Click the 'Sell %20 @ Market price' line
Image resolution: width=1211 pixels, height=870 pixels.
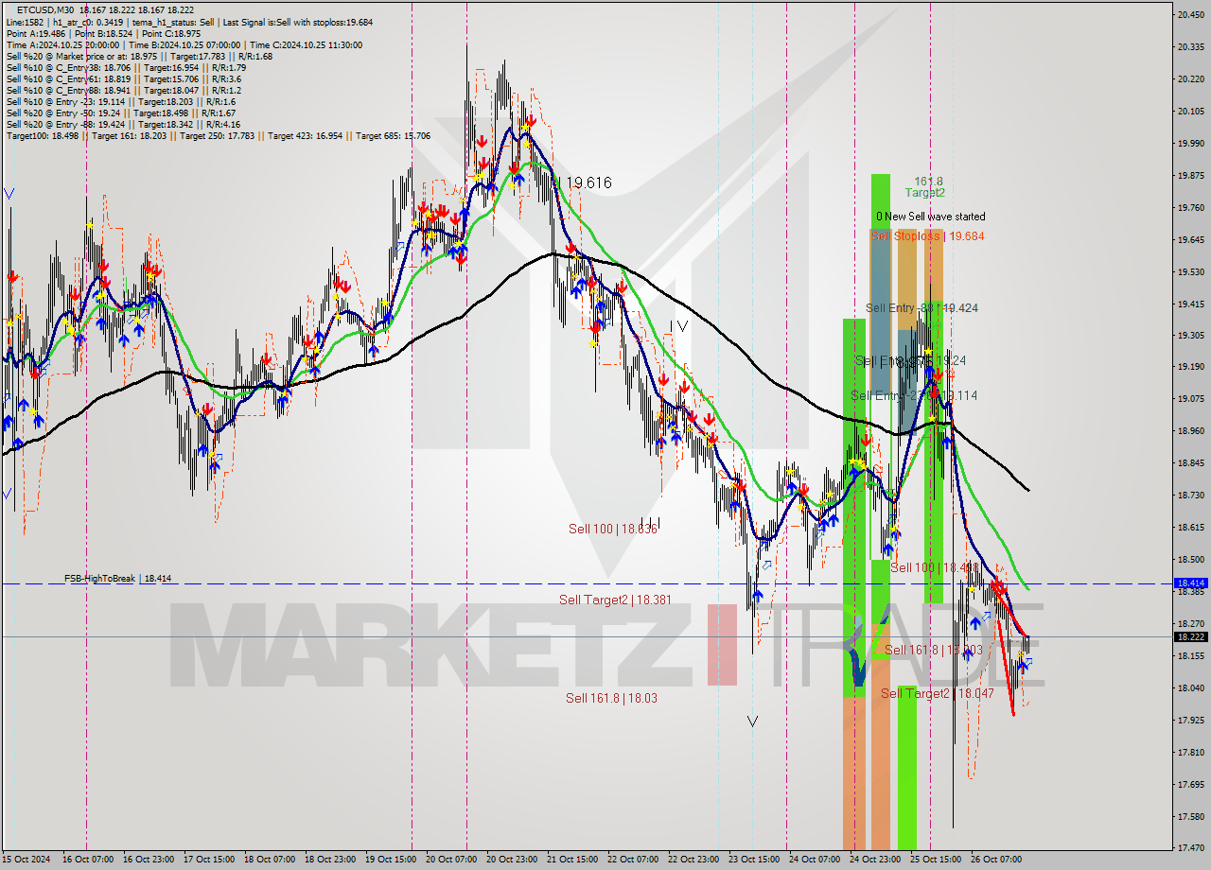coord(139,56)
